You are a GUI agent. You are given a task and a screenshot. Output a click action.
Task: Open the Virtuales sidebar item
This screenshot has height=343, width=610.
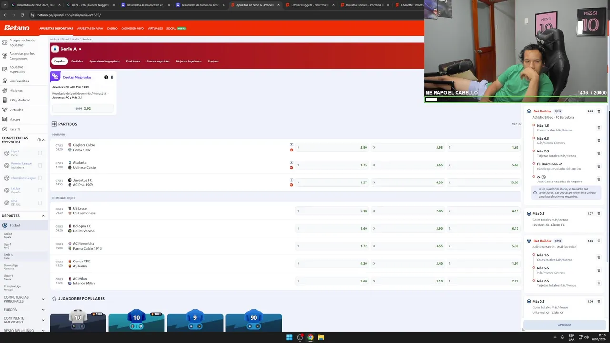pos(16,110)
